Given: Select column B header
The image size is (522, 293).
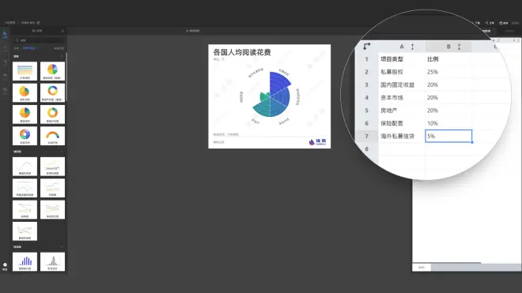Looking at the screenshot, I should (x=448, y=47).
